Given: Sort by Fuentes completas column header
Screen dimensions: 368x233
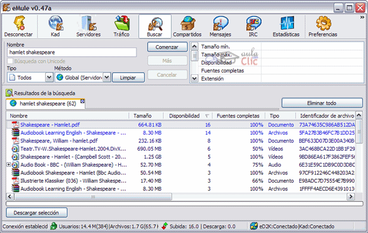Looking at the screenshot, I should 239,116.
